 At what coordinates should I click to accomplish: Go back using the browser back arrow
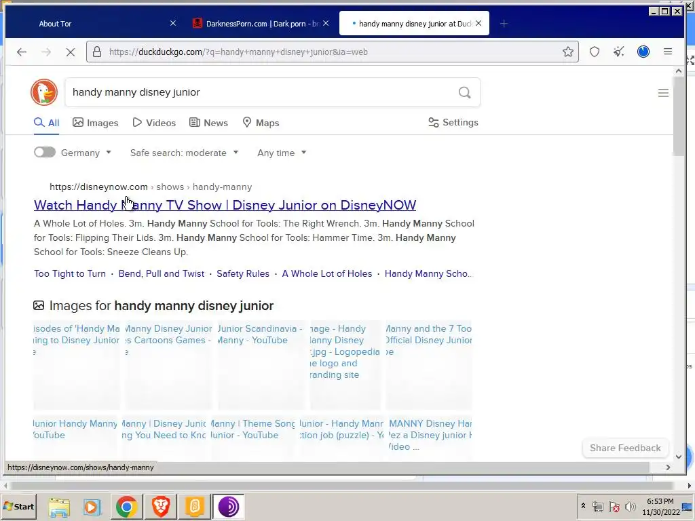click(x=22, y=52)
